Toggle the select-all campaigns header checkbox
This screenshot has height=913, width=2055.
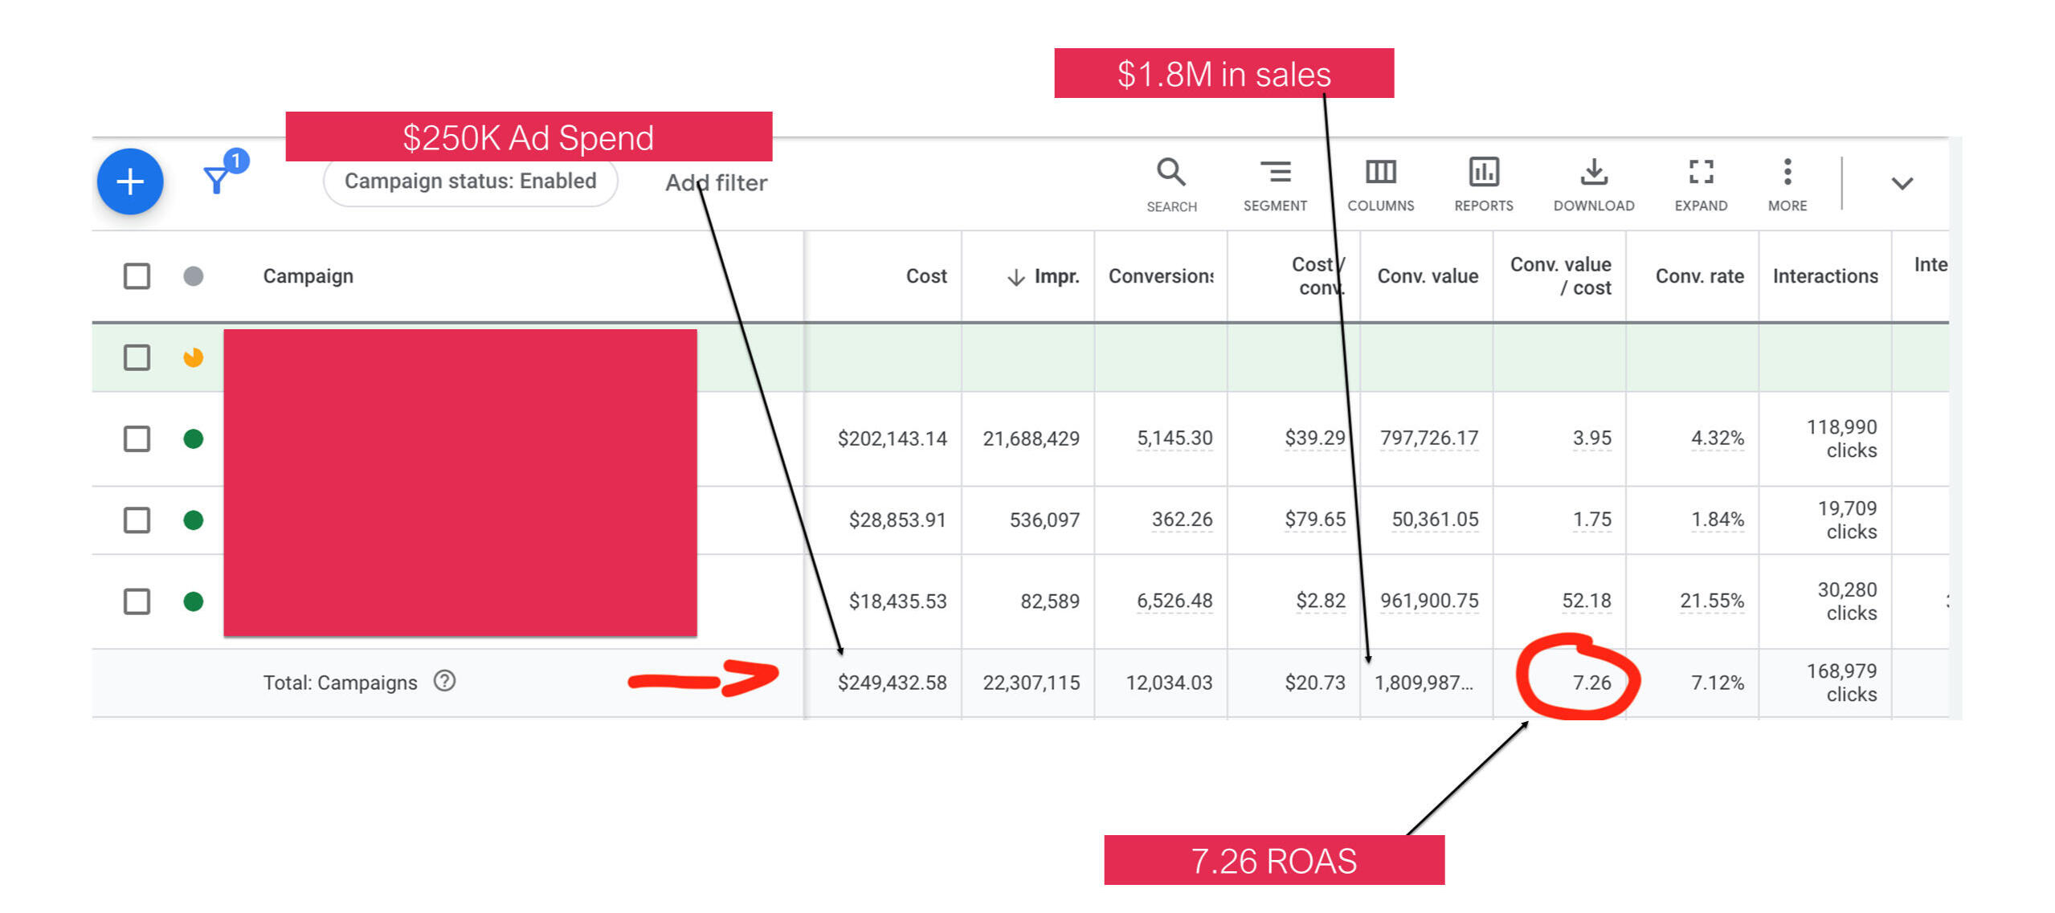(137, 276)
